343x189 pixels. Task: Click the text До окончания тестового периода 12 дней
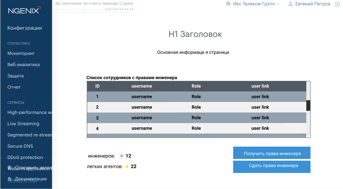coord(94,3)
